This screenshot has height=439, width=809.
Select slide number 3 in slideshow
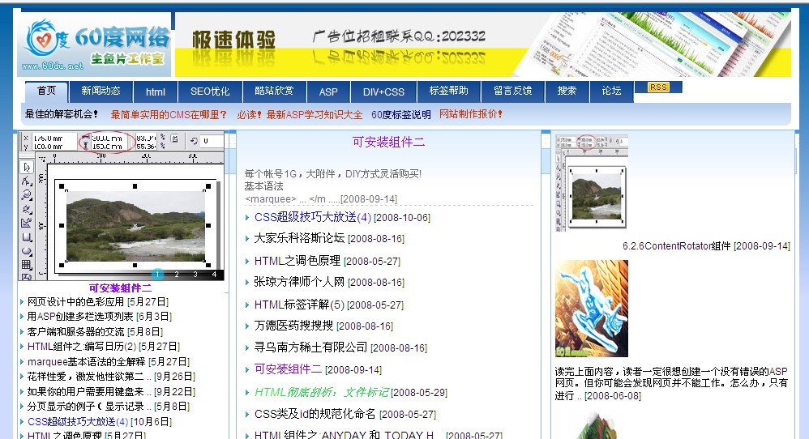(x=195, y=274)
